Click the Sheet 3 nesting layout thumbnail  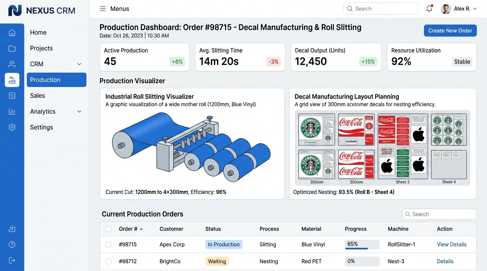coord(403,146)
